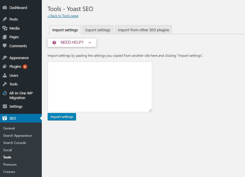Open the Pages menu item
Viewport: 245px width, 177px height.
(x=21, y=37)
